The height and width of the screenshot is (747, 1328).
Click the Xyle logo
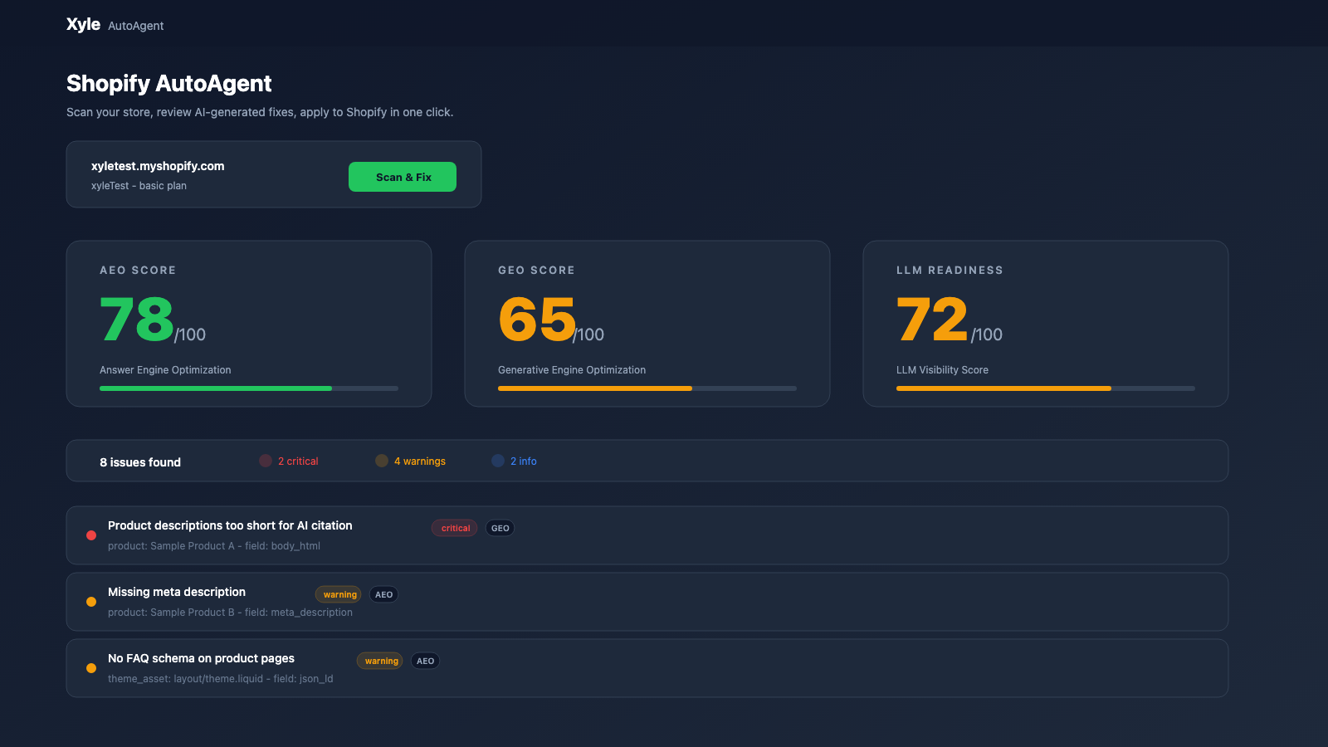pos(82,24)
